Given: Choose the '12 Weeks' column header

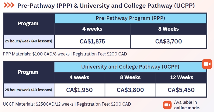Looking at the screenshot, I should tap(181, 78).
